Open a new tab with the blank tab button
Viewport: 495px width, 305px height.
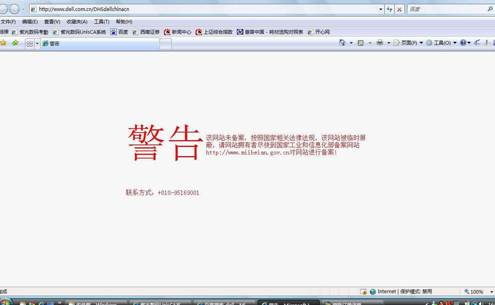tap(166, 44)
